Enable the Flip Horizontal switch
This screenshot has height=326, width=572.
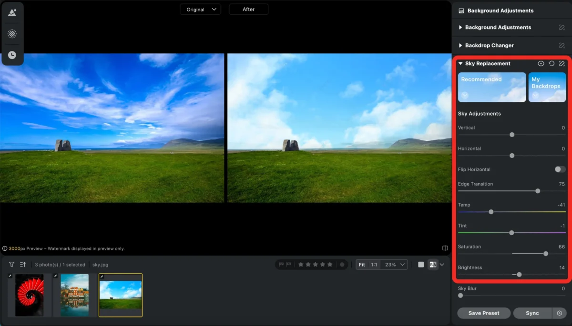[560, 169]
